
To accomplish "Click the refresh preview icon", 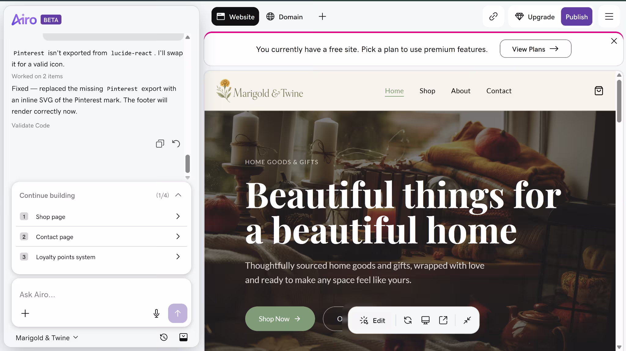I will (408, 320).
